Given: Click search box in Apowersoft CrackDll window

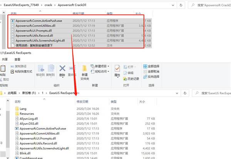Looking at the screenshot, I should tap(209, 5).
